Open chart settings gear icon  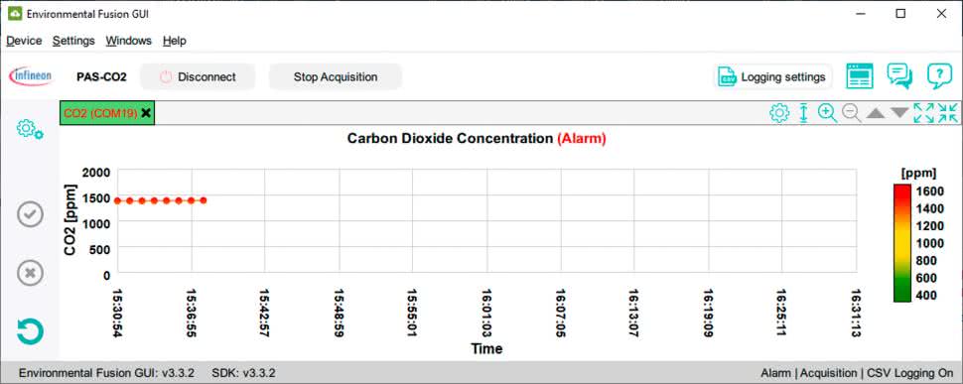pos(779,113)
